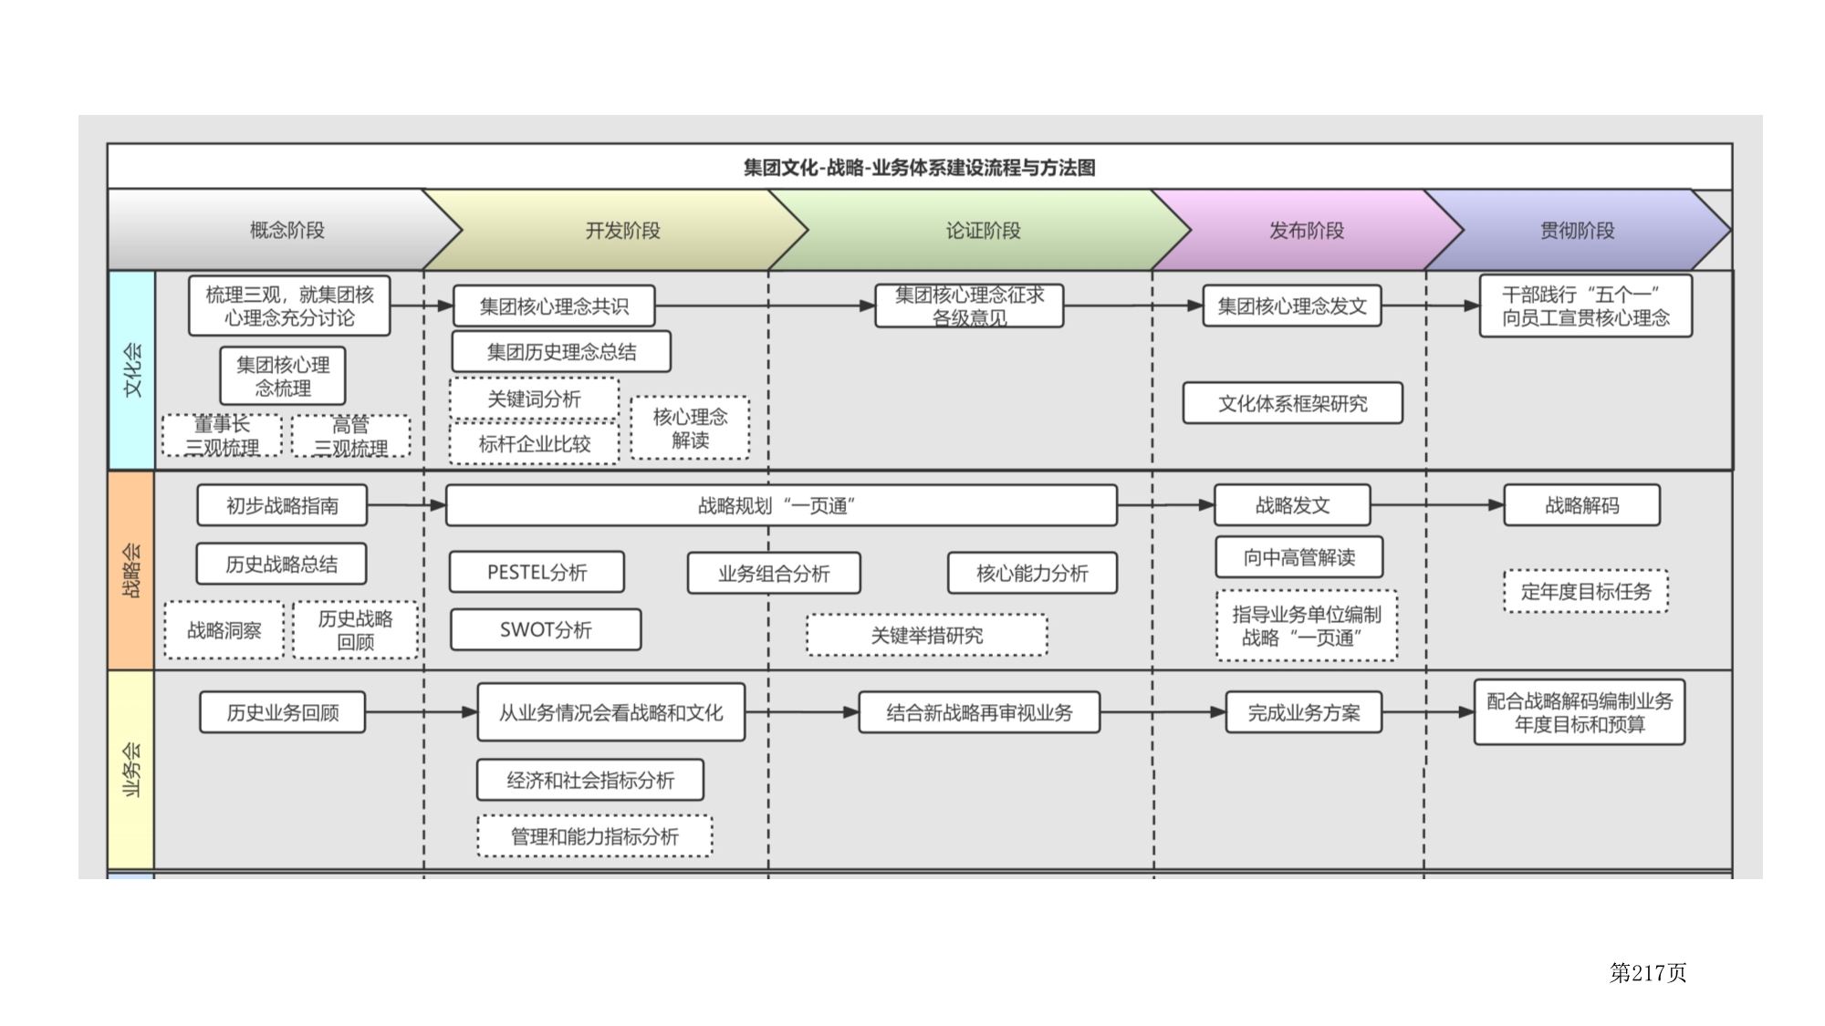Click the 论证阶段 phase arrow
Viewport: 1825px width, 1026px height.
tap(982, 230)
